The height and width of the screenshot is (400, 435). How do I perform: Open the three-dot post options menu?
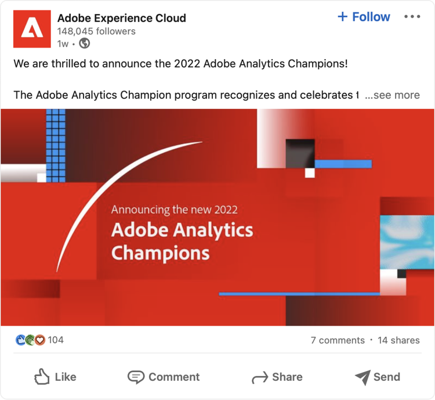point(412,17)
